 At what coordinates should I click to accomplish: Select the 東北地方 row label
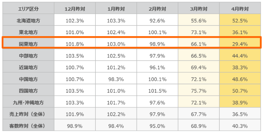click(28, 31)
